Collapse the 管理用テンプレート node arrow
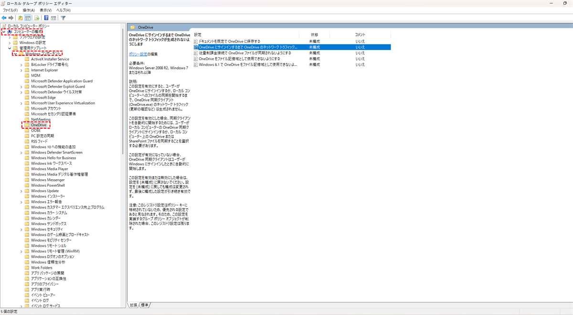Image resolution: width=573 pixels, height=315 pixels. (10, 48)
